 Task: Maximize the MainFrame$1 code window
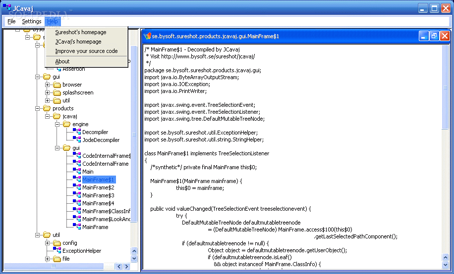pyautogui.click(x=434, y=36)
